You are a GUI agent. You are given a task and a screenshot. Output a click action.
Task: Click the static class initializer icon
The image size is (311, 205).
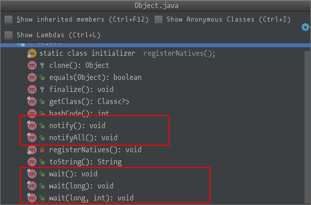32,53
